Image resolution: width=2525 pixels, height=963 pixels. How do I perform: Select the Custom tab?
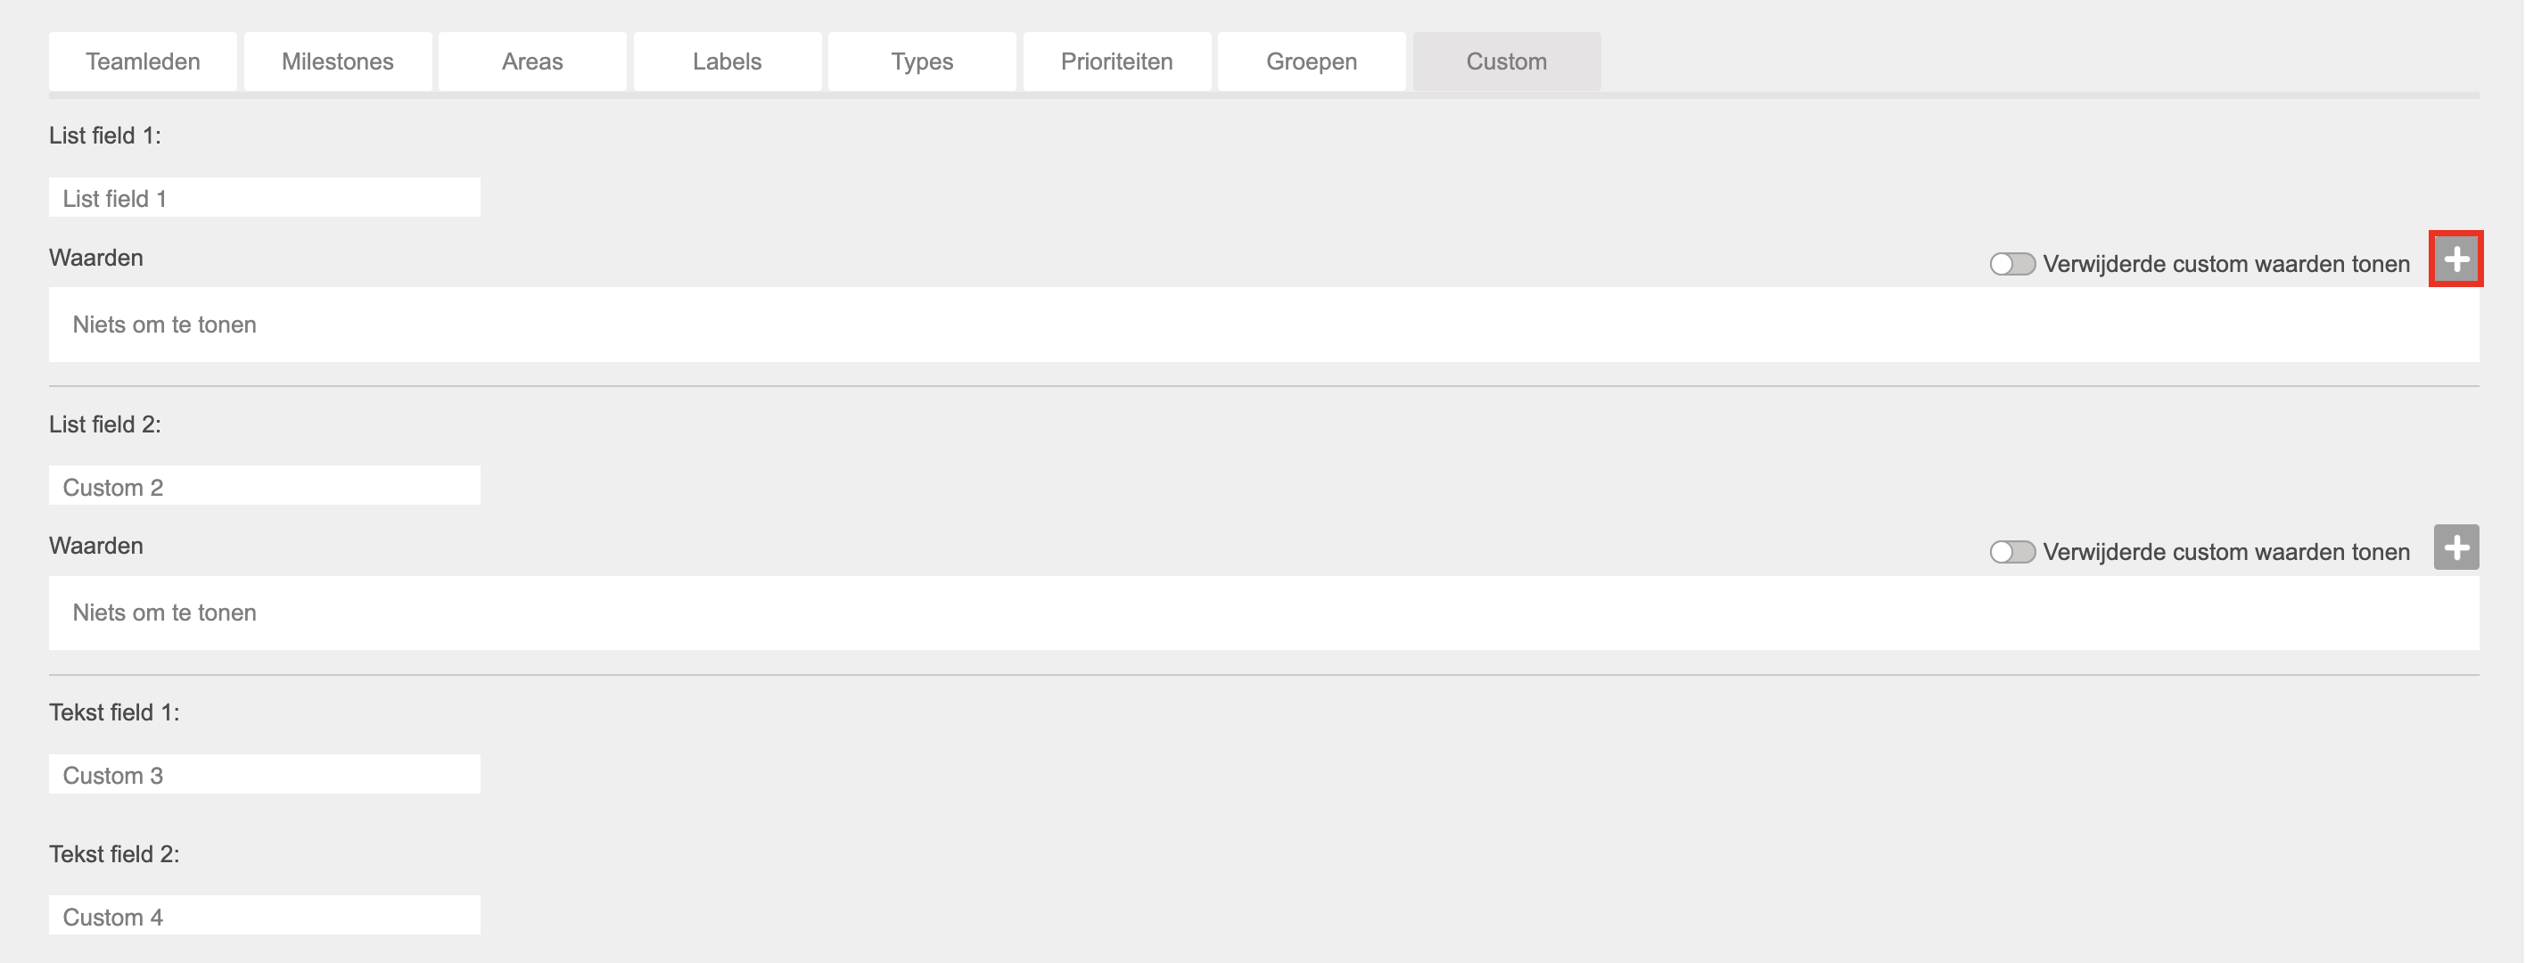[1507, 62]
